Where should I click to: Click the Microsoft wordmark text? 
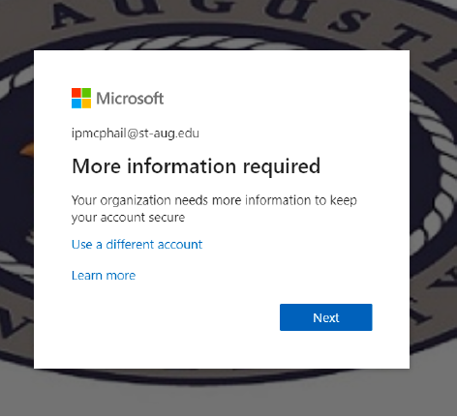130,99
